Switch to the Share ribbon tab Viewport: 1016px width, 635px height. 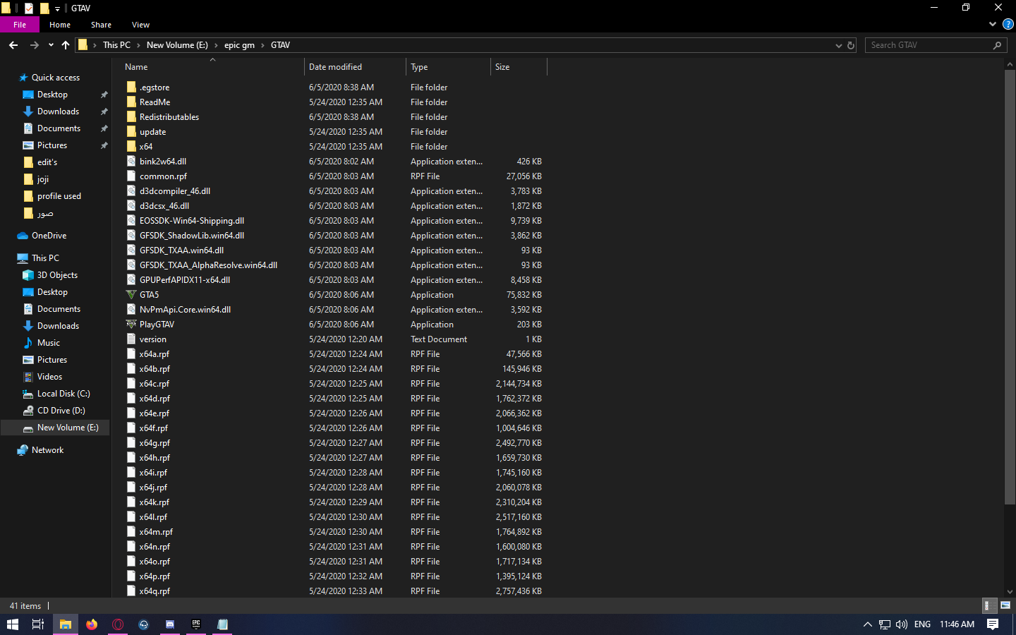[x=101, y=24]
